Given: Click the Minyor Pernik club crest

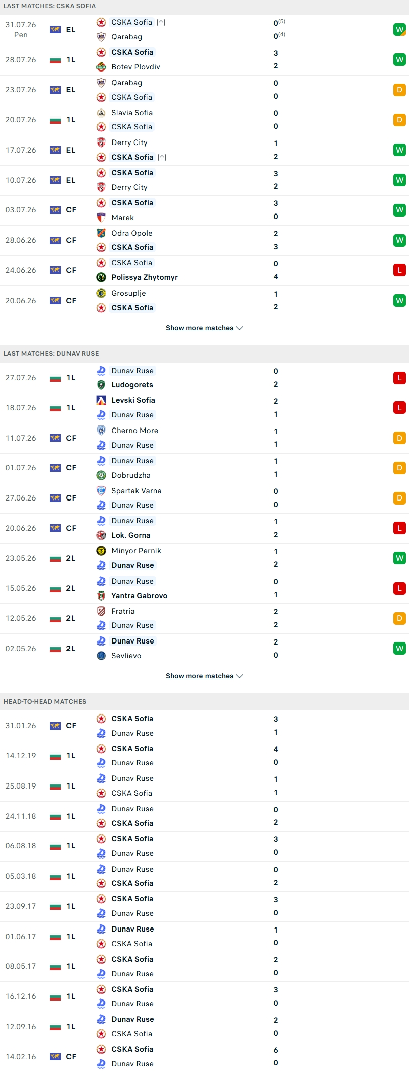Looking at the screenshot, I should click(101, 551).
